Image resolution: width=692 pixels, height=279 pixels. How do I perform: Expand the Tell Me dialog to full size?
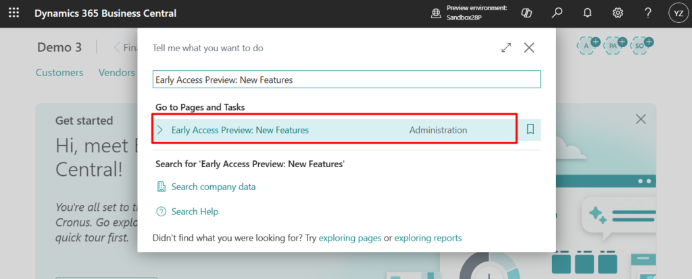click(506, 48)
